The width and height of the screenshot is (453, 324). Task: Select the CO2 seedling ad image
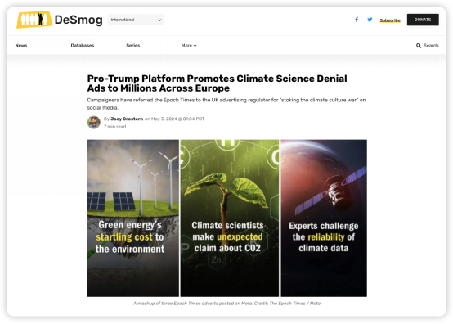[x=230, y=218]
